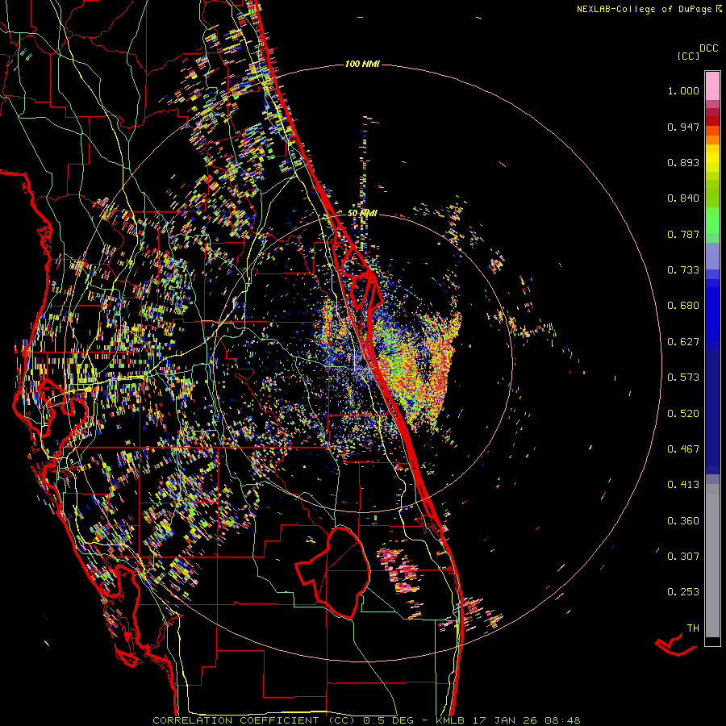The height and width of the screenshot is (726, 726).
Task: Click the 100 NMI range ring label
Action: [x=361, y=64]
